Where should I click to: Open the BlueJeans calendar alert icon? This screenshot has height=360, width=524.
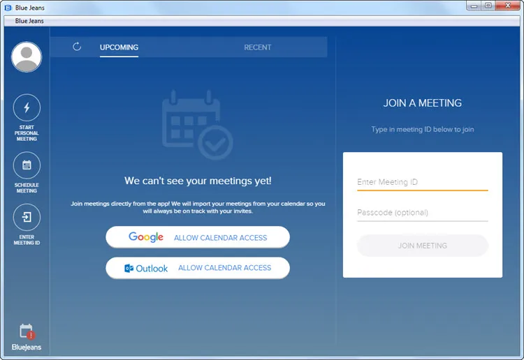(x=27, y=331)
